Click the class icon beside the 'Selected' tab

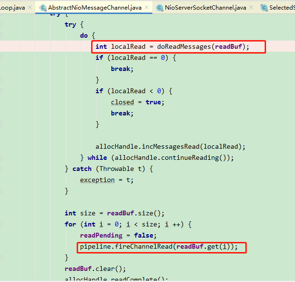(x=264, y=8)
